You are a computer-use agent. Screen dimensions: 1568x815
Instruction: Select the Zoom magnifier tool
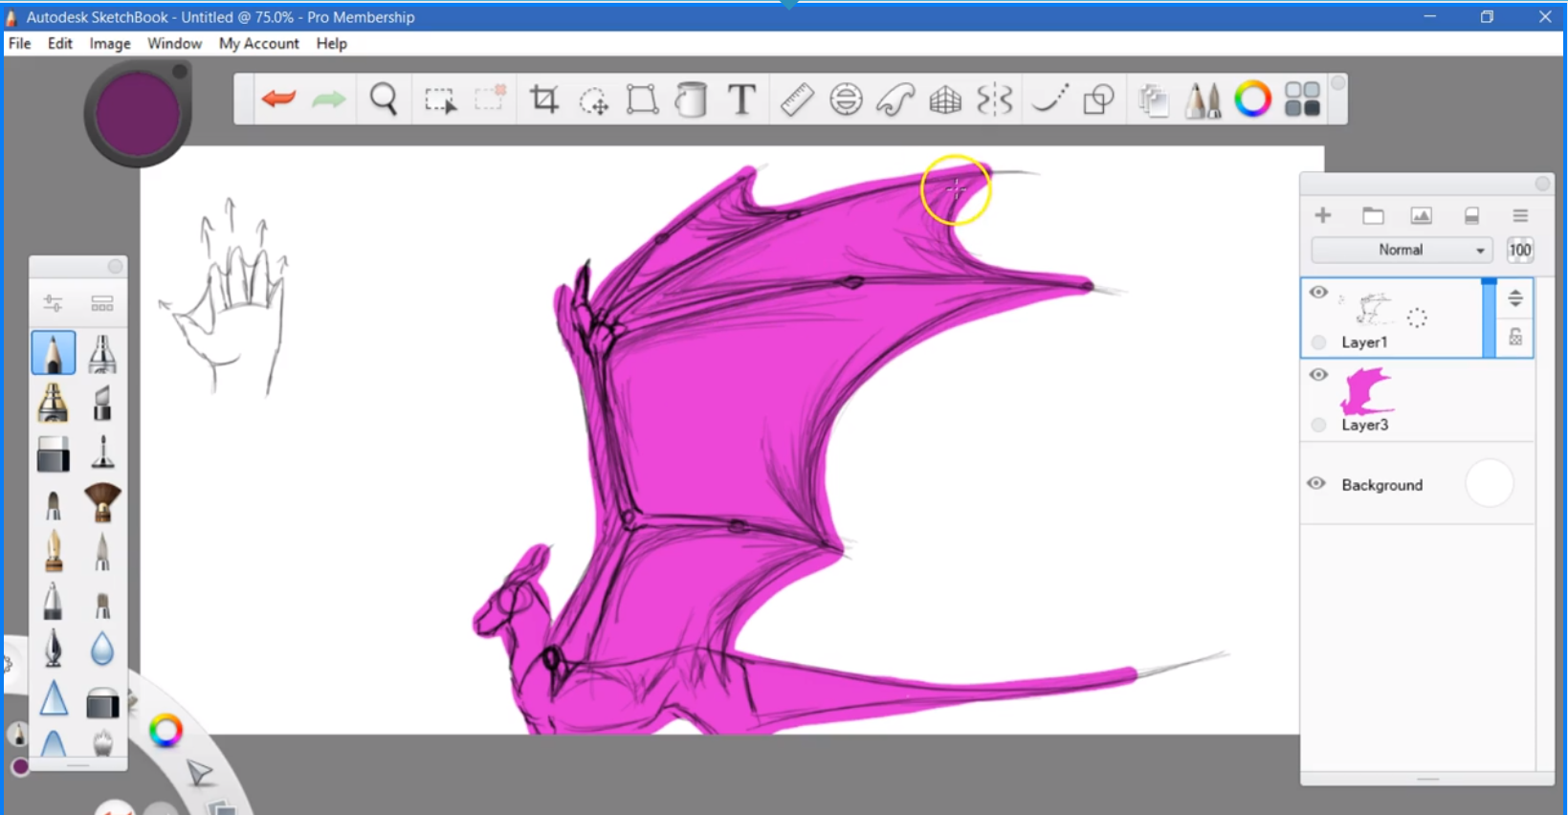tap(384, 99)
